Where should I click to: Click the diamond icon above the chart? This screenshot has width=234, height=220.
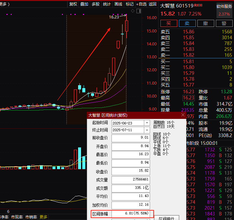[x=133, y=11]
